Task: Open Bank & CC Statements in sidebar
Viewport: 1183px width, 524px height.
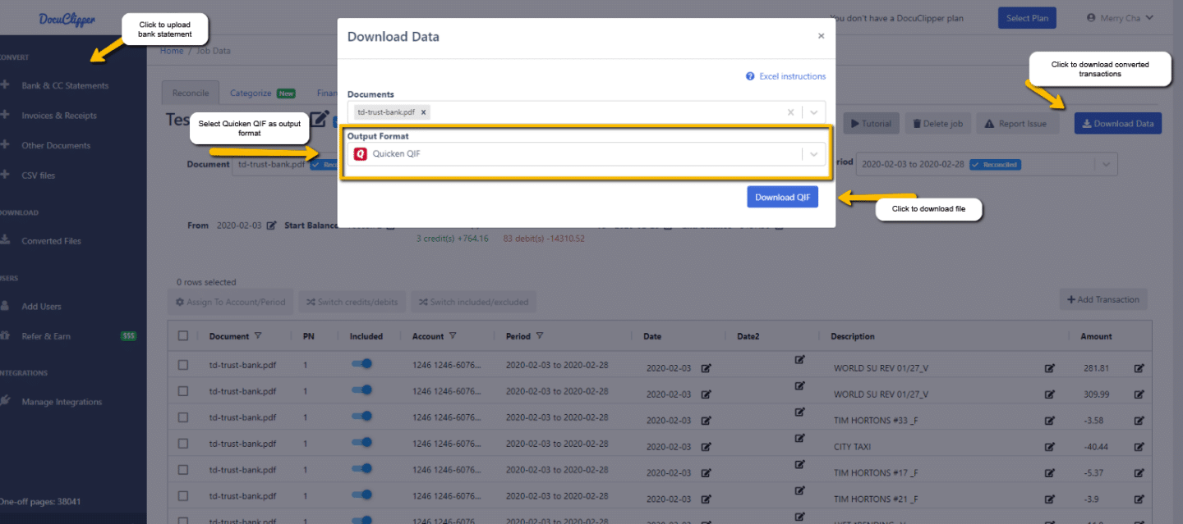Action: (x=64, y=85)
